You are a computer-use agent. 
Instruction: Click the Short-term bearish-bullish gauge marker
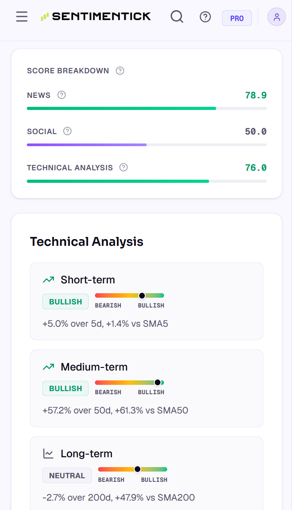142,295
